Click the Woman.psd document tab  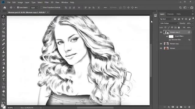pos(27,12)
